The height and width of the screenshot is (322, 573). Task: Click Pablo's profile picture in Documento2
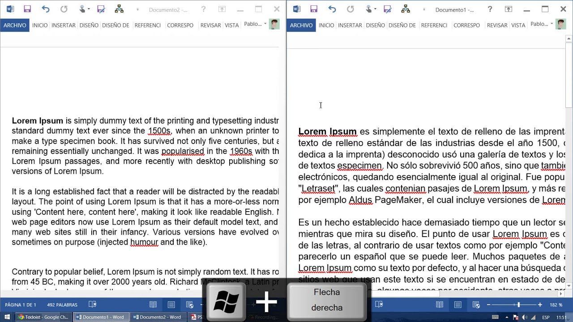point(274,24)
